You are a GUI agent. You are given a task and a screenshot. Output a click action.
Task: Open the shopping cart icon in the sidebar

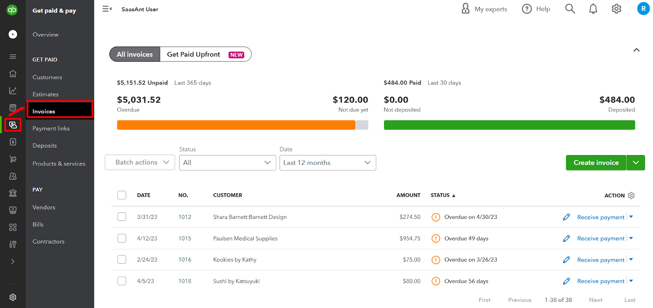point(13,159)
